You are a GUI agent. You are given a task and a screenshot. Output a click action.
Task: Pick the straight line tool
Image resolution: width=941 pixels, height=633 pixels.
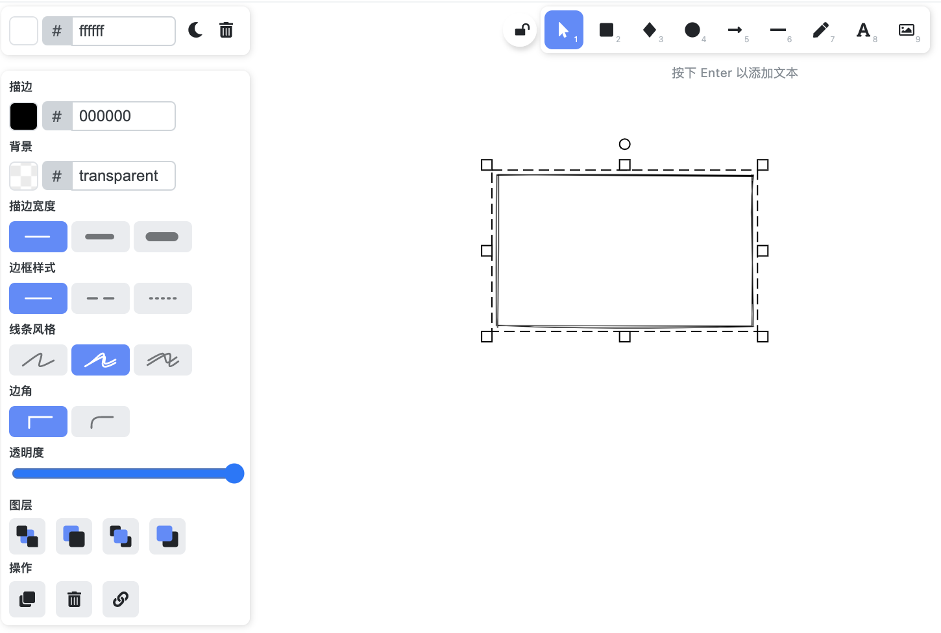click(x=778, y=30)
